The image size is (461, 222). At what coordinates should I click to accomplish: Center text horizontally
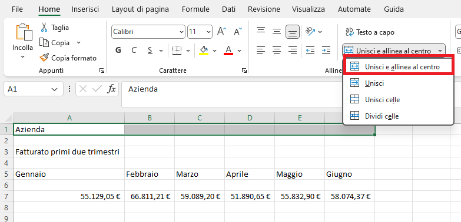pyautogui.click(x=277, y=51)
